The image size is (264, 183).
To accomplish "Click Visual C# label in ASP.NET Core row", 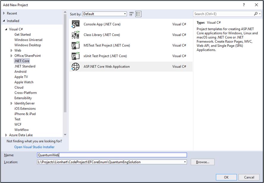I will (179, 66).
